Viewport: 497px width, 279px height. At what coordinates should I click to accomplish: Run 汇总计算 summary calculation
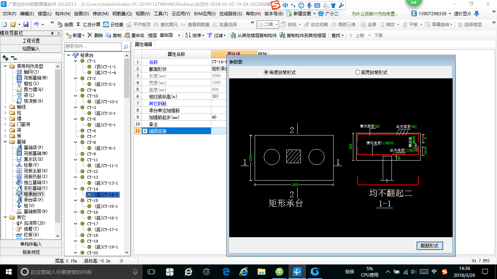[88, 24]
